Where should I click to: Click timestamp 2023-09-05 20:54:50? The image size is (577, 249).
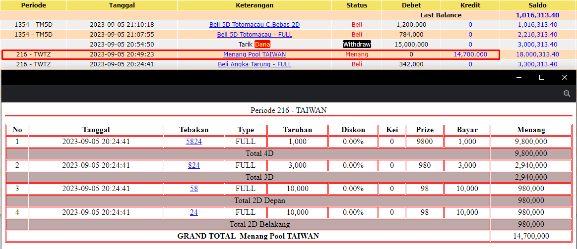tap(122, 45)
